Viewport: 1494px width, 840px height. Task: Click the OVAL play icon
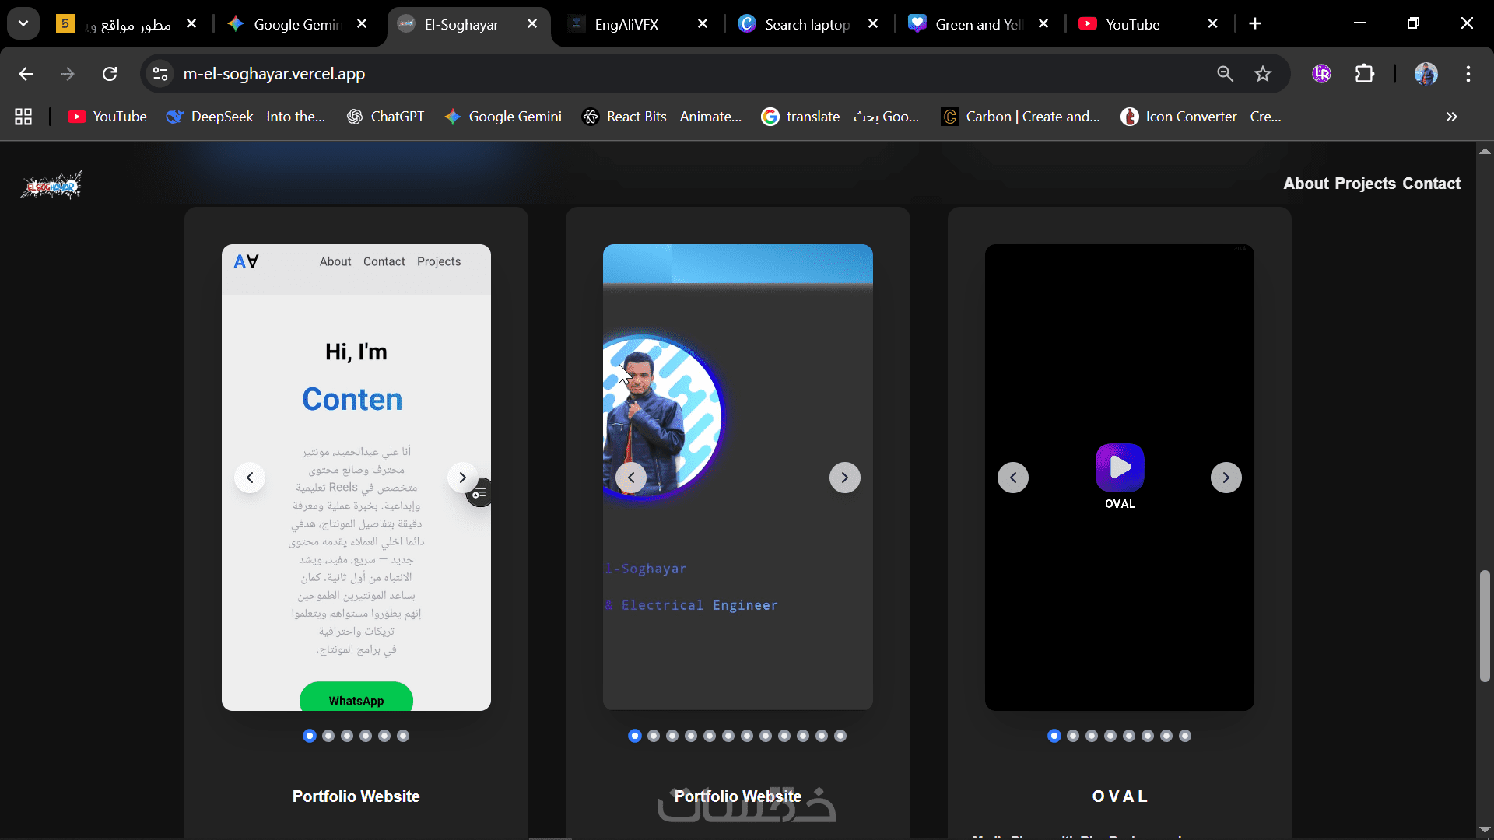(1120, 467)
